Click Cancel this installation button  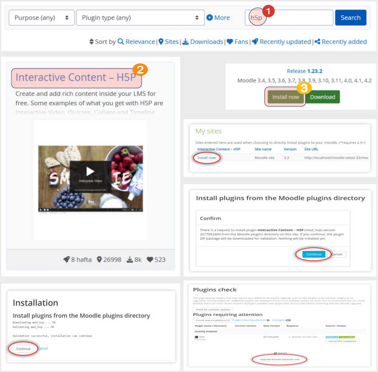[342, 341]
